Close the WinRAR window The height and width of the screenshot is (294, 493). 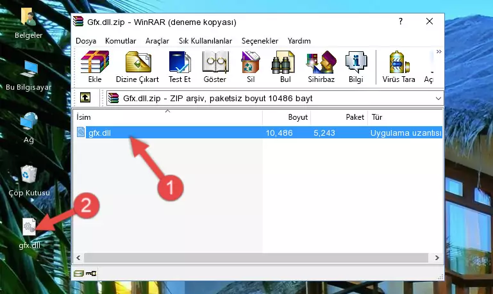point(430,21)
